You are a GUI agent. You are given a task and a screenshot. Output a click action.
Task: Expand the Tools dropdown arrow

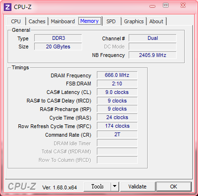tap(115, 187)
